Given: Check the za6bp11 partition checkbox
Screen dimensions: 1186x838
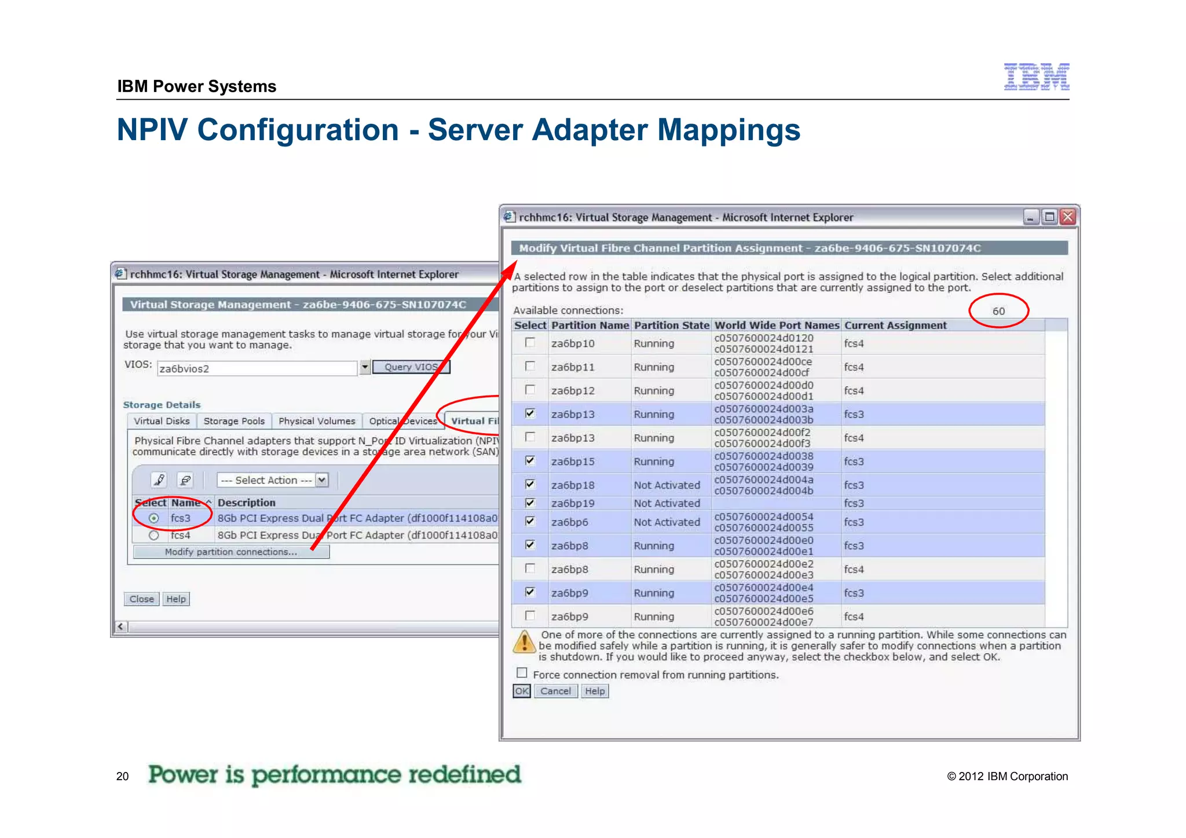Looking at the screenshot, I should (x=530, y=366).
